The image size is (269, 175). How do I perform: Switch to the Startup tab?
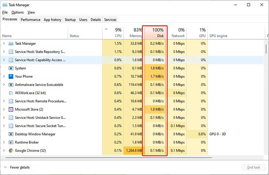[x=70, y=20]
